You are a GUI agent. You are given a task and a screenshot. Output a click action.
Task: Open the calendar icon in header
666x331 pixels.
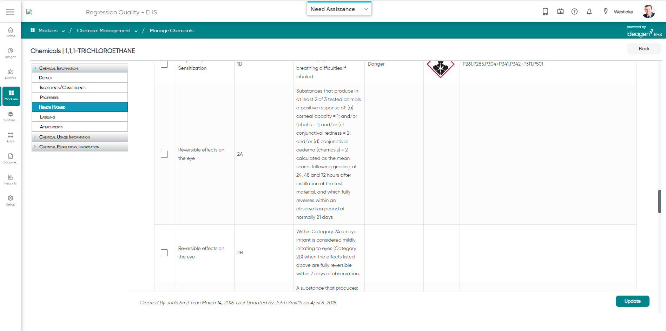(560, 12)
